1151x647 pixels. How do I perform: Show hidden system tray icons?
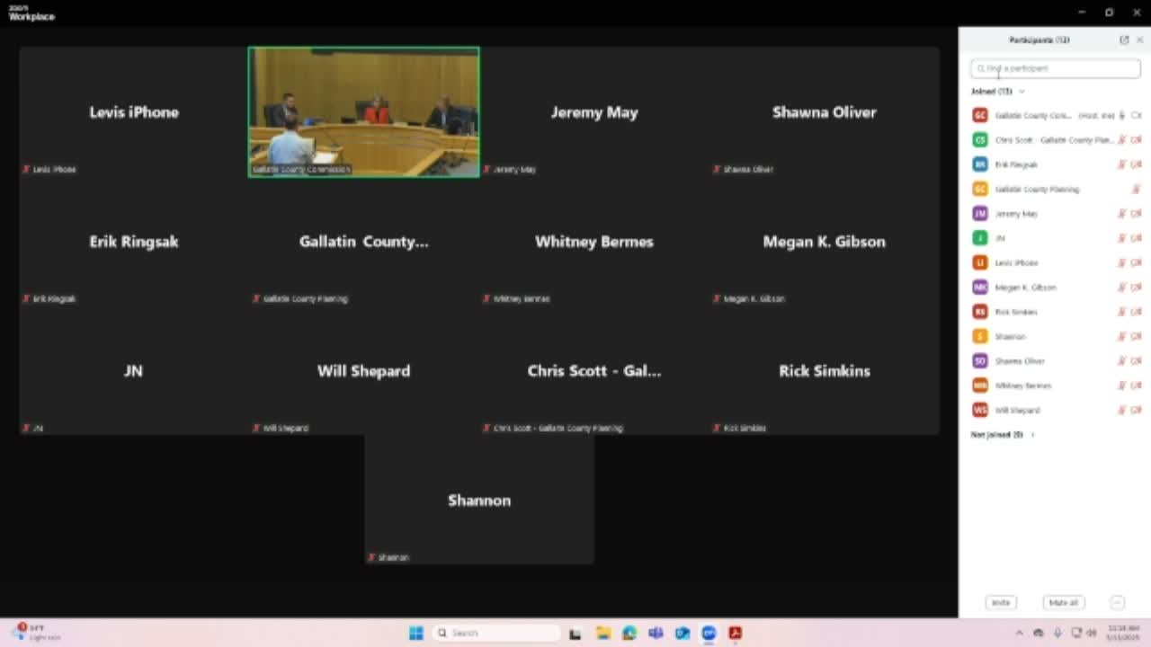[x=1019, y=634]
